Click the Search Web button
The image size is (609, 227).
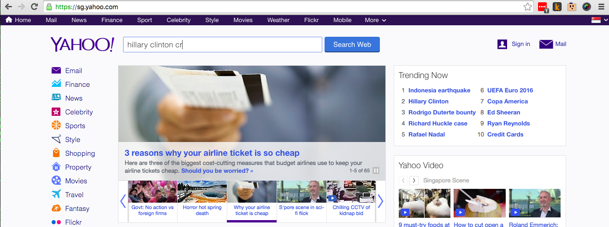tap(352, 45)
